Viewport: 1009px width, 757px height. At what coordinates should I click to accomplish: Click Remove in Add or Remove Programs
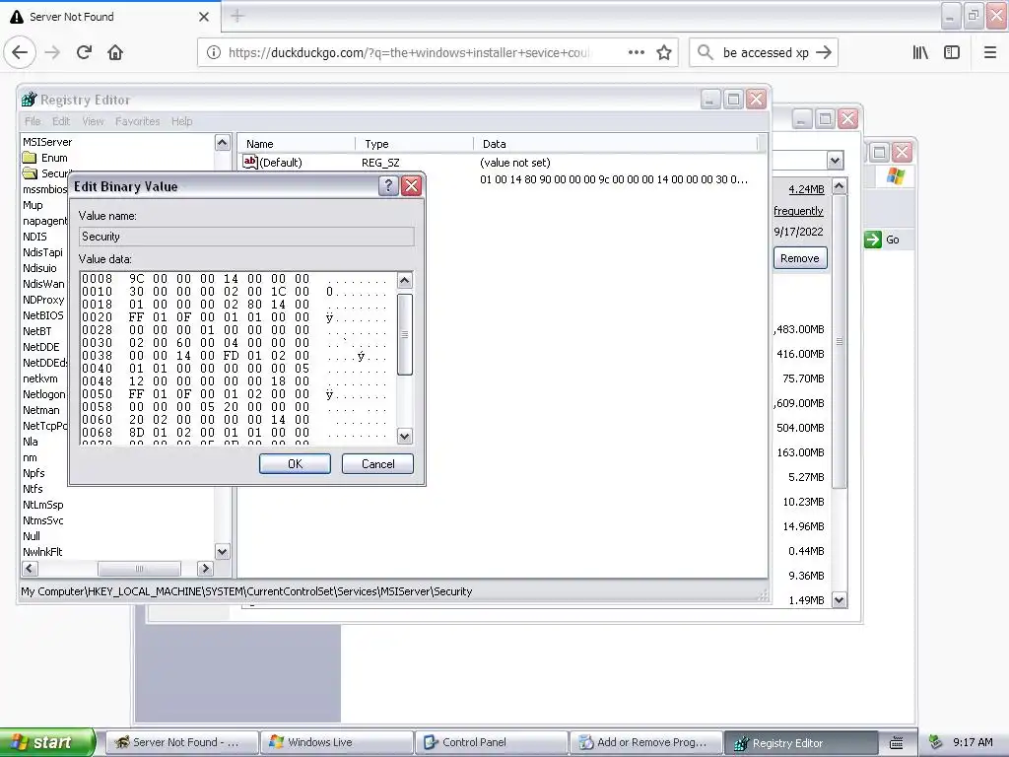pyautogui.click(x=800, y=258)
